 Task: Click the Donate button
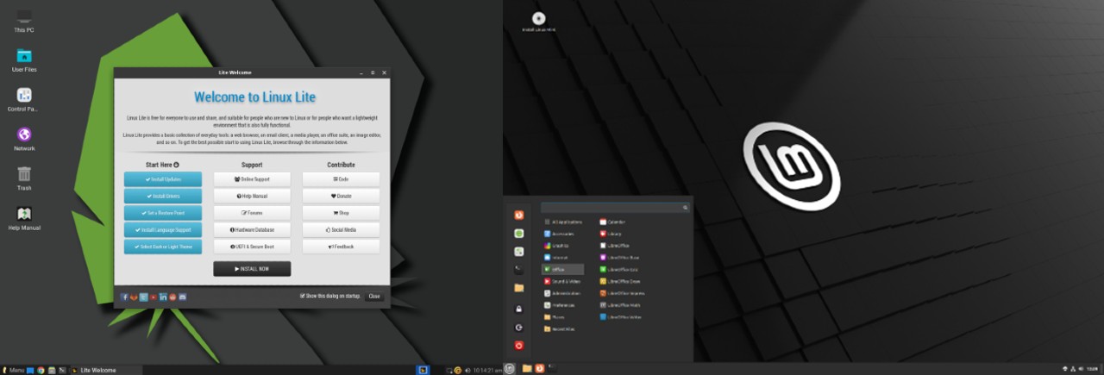[341, 196]
